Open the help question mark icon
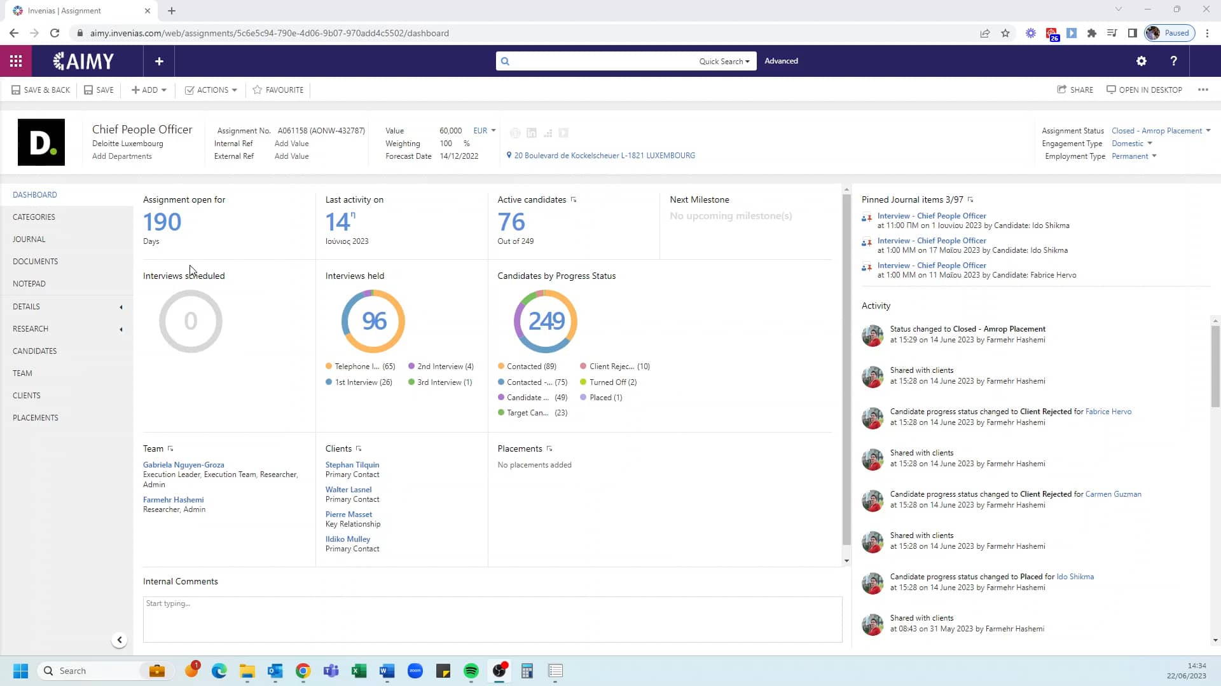 1173,61
